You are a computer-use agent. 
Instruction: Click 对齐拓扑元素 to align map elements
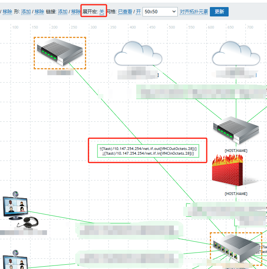pyautogui.click(x=194, y=12)
